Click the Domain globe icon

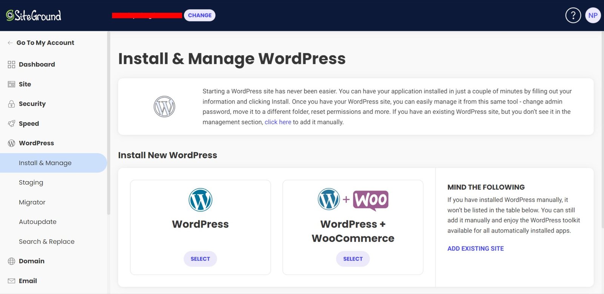(x=11, y=261)
